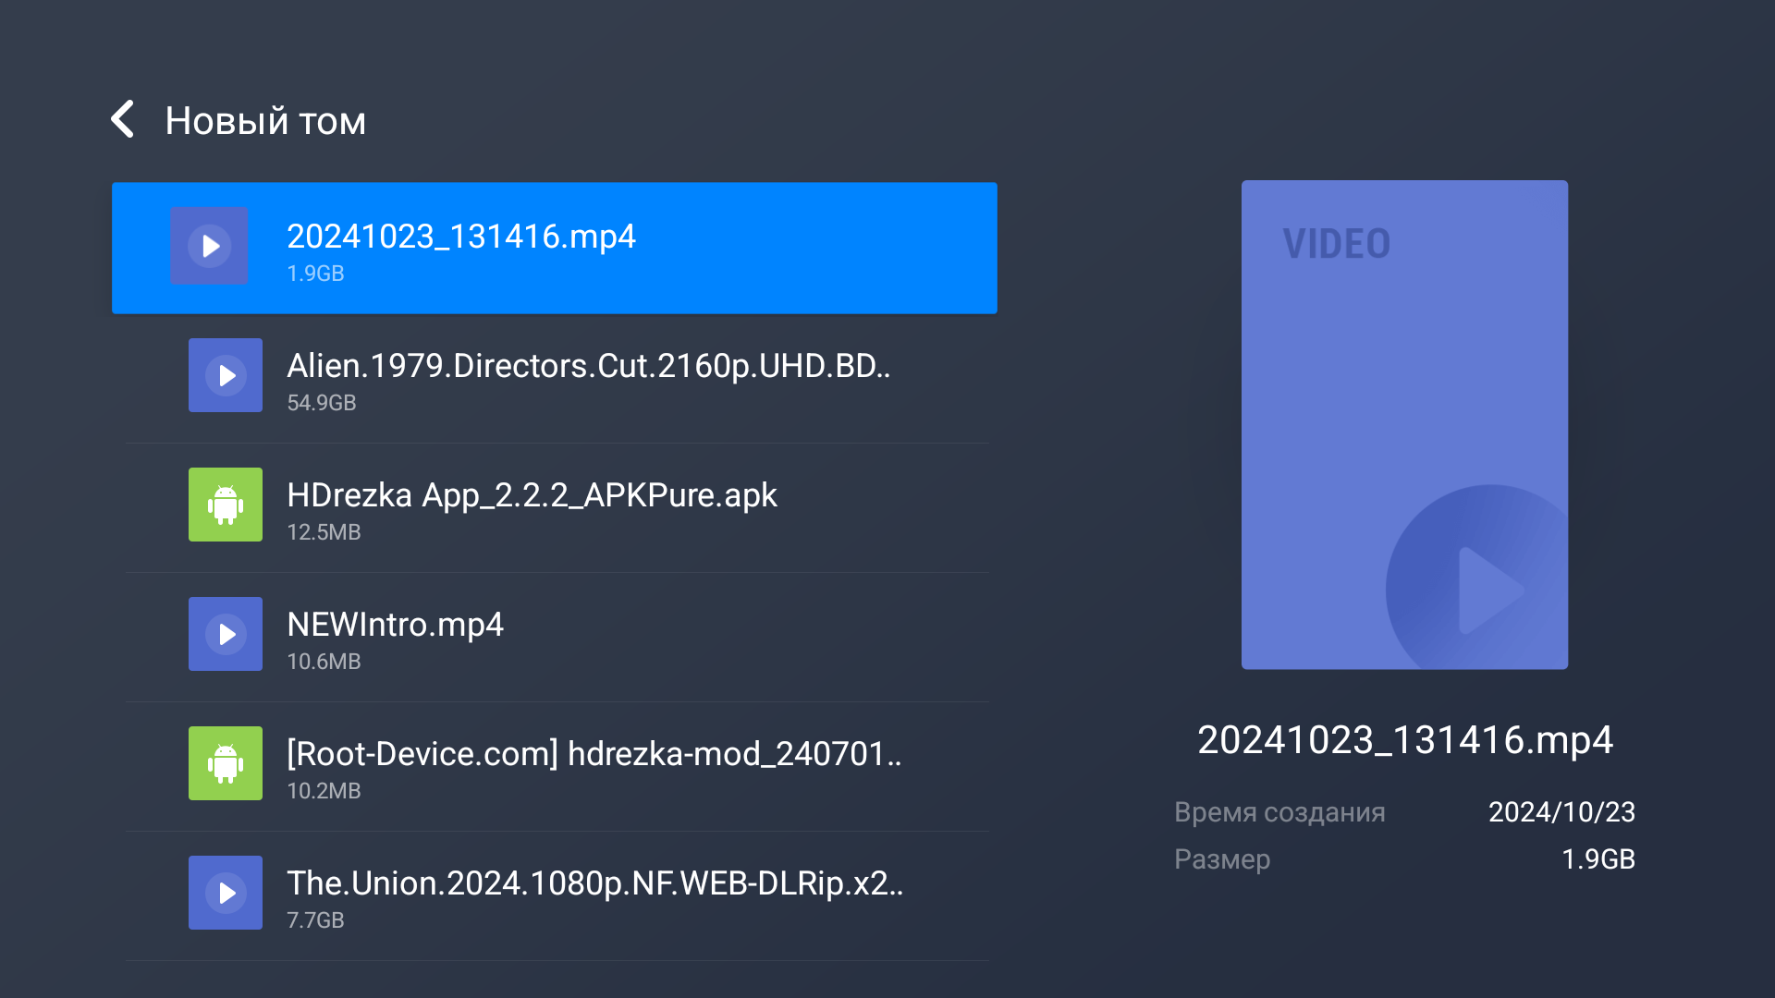The width and height of the screenshot is (1775, 998).
Task: Click the NEWIntro.mp4 video icon
Action: 226,634
